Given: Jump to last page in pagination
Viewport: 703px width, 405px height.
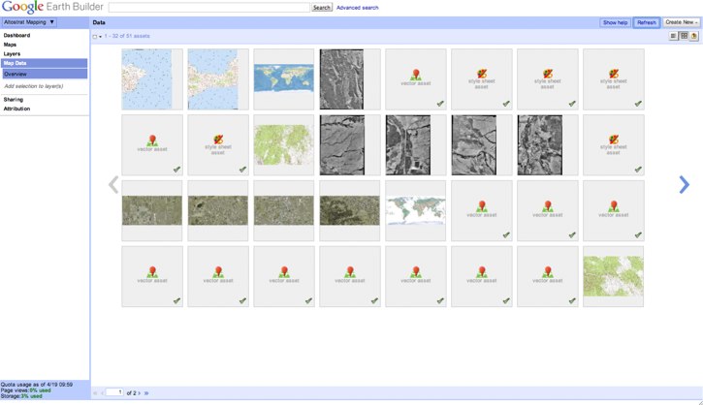Looking at the screenshot, I should [x=146, y=392].
